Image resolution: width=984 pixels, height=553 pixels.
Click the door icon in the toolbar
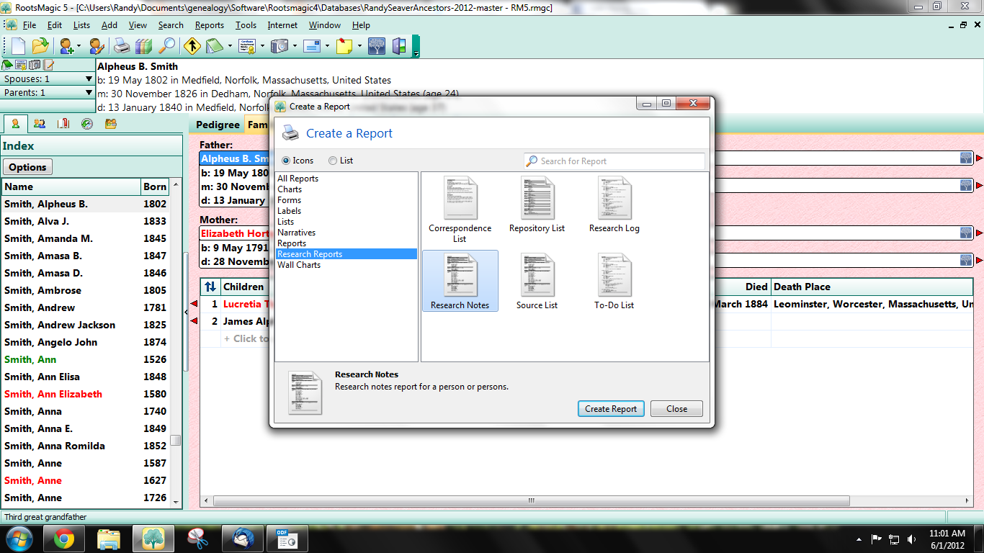point(399,46)
